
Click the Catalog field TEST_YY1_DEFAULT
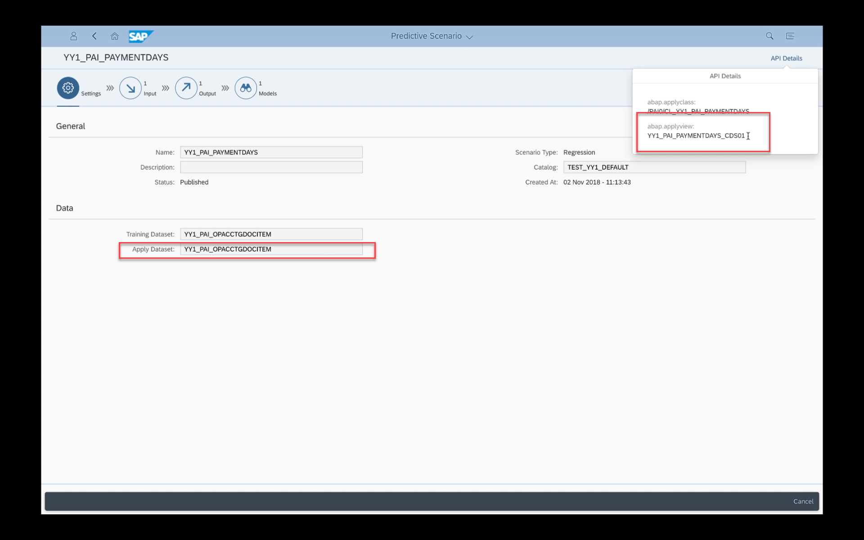654,167
